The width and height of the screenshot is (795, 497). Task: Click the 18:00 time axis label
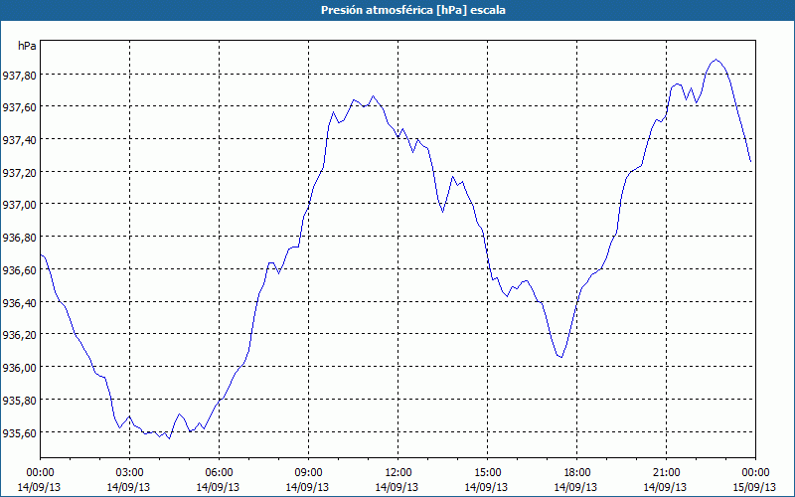pyautogui.click(x=577, y=473)
